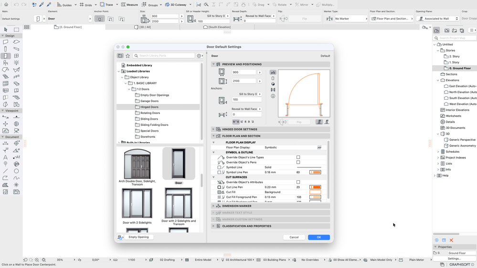Select the Garage Doors library folder

click(149, 101)
